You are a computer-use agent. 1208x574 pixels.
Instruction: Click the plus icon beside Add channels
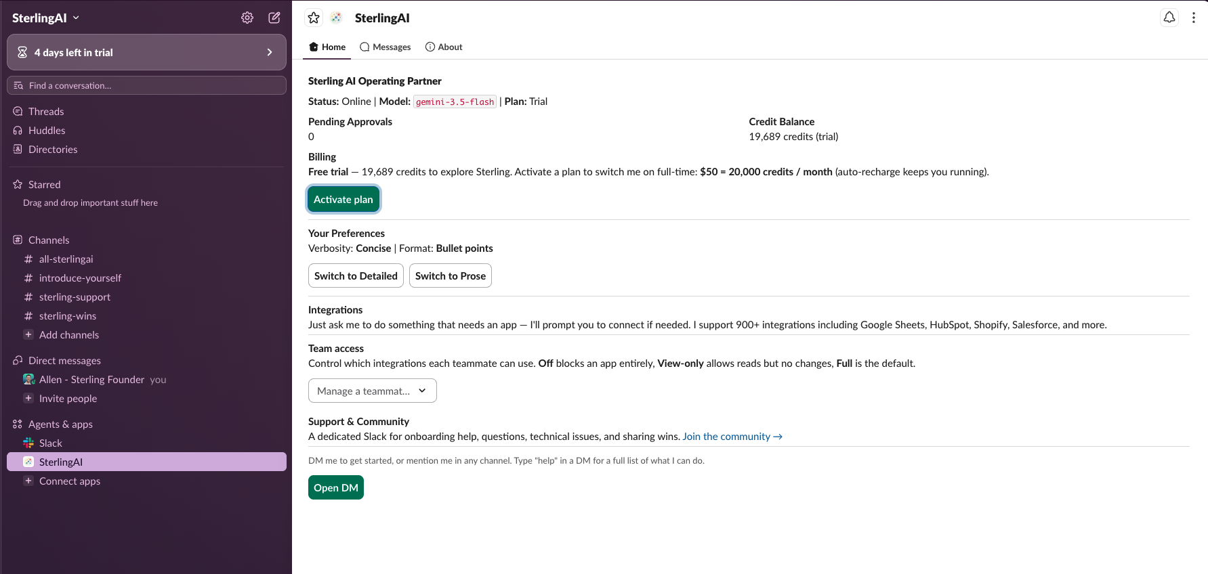click(28, 334)
